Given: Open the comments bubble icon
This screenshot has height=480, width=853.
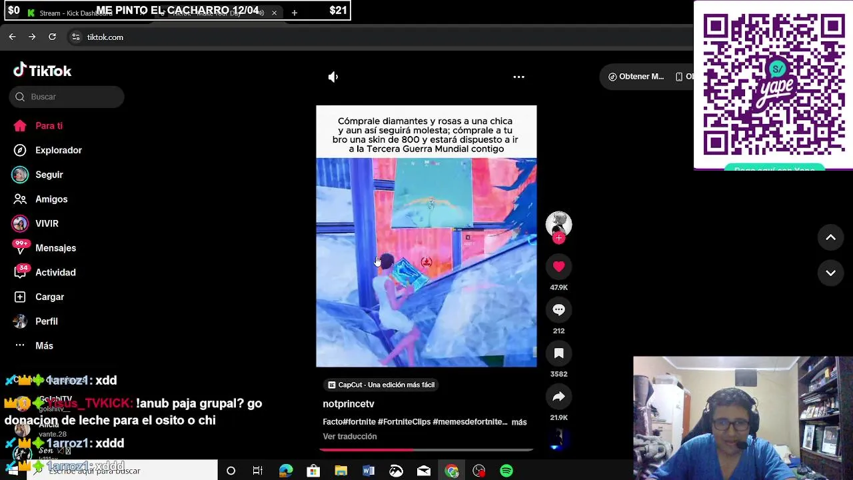Looking at the screenshot, I should [558, 310].
